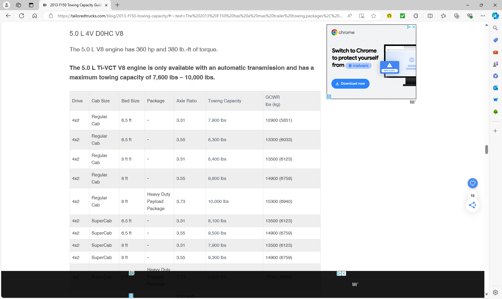
Task: Open sidebar Search icon
Action: (x=495, y=28)
